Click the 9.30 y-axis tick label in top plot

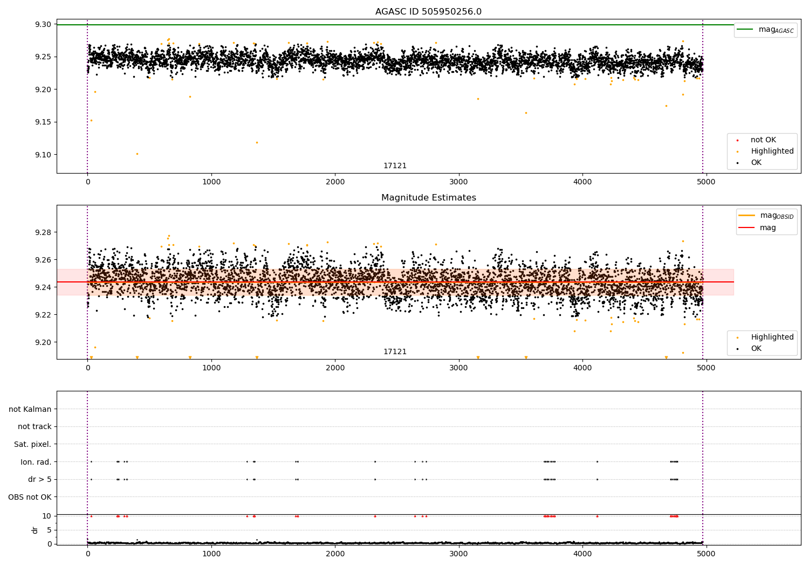pyautogui.click(x=43, y=24)
